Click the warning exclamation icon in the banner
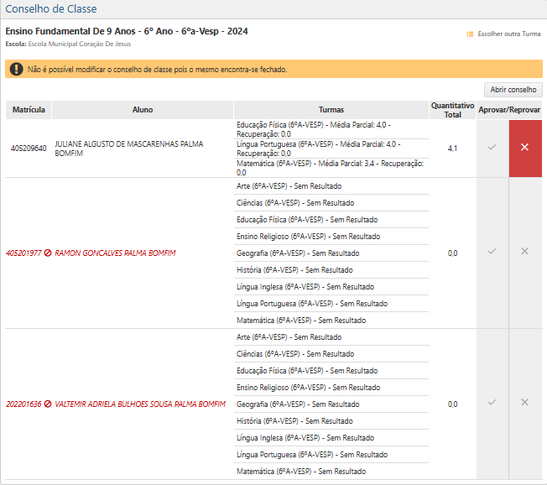The height and width of the screenshot is (485, 547). [16, 69]
